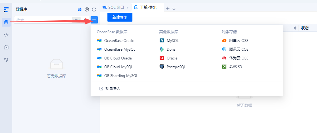Click the blue add database plus button
Screen dimensions: 317x133
[x=94, y=20]
